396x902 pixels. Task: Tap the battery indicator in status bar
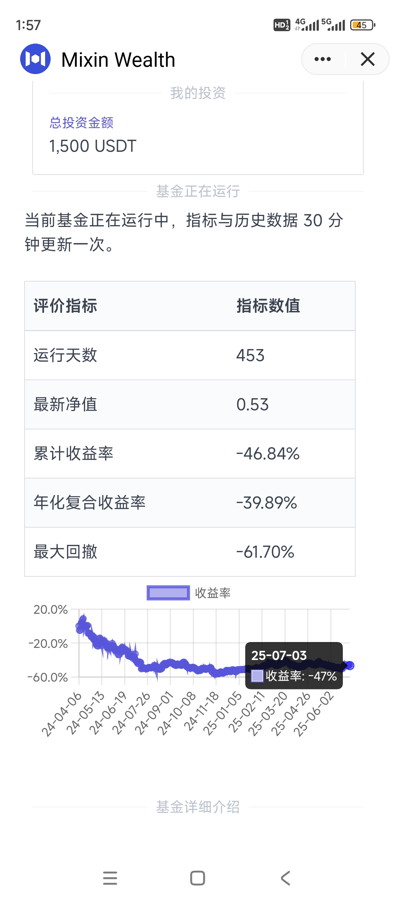(x=363, y=25)
